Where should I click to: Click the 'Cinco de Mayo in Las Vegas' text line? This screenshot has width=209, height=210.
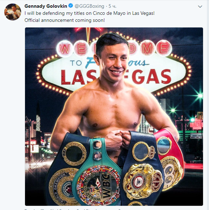tap(90, 13)
